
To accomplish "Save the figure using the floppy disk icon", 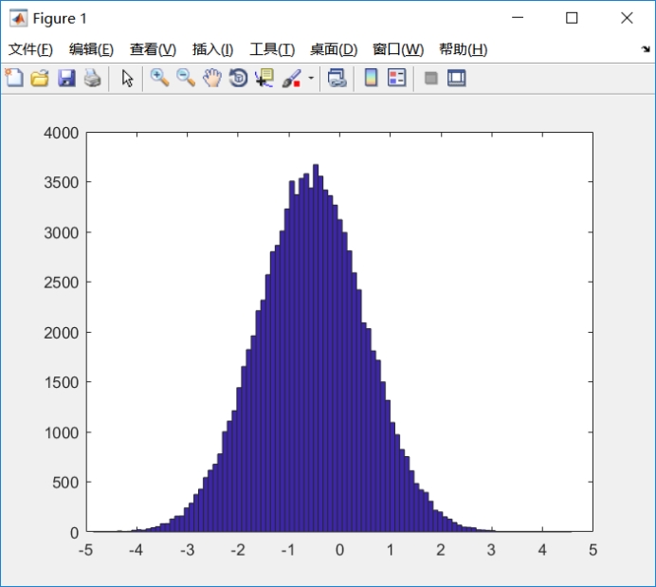I will (66, 79).
